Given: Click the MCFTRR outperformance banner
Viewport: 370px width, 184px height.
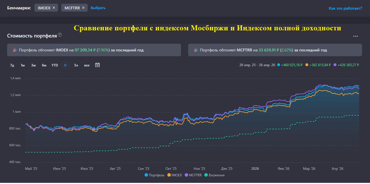Looking at the screenshot, I should tap(275, 50).
